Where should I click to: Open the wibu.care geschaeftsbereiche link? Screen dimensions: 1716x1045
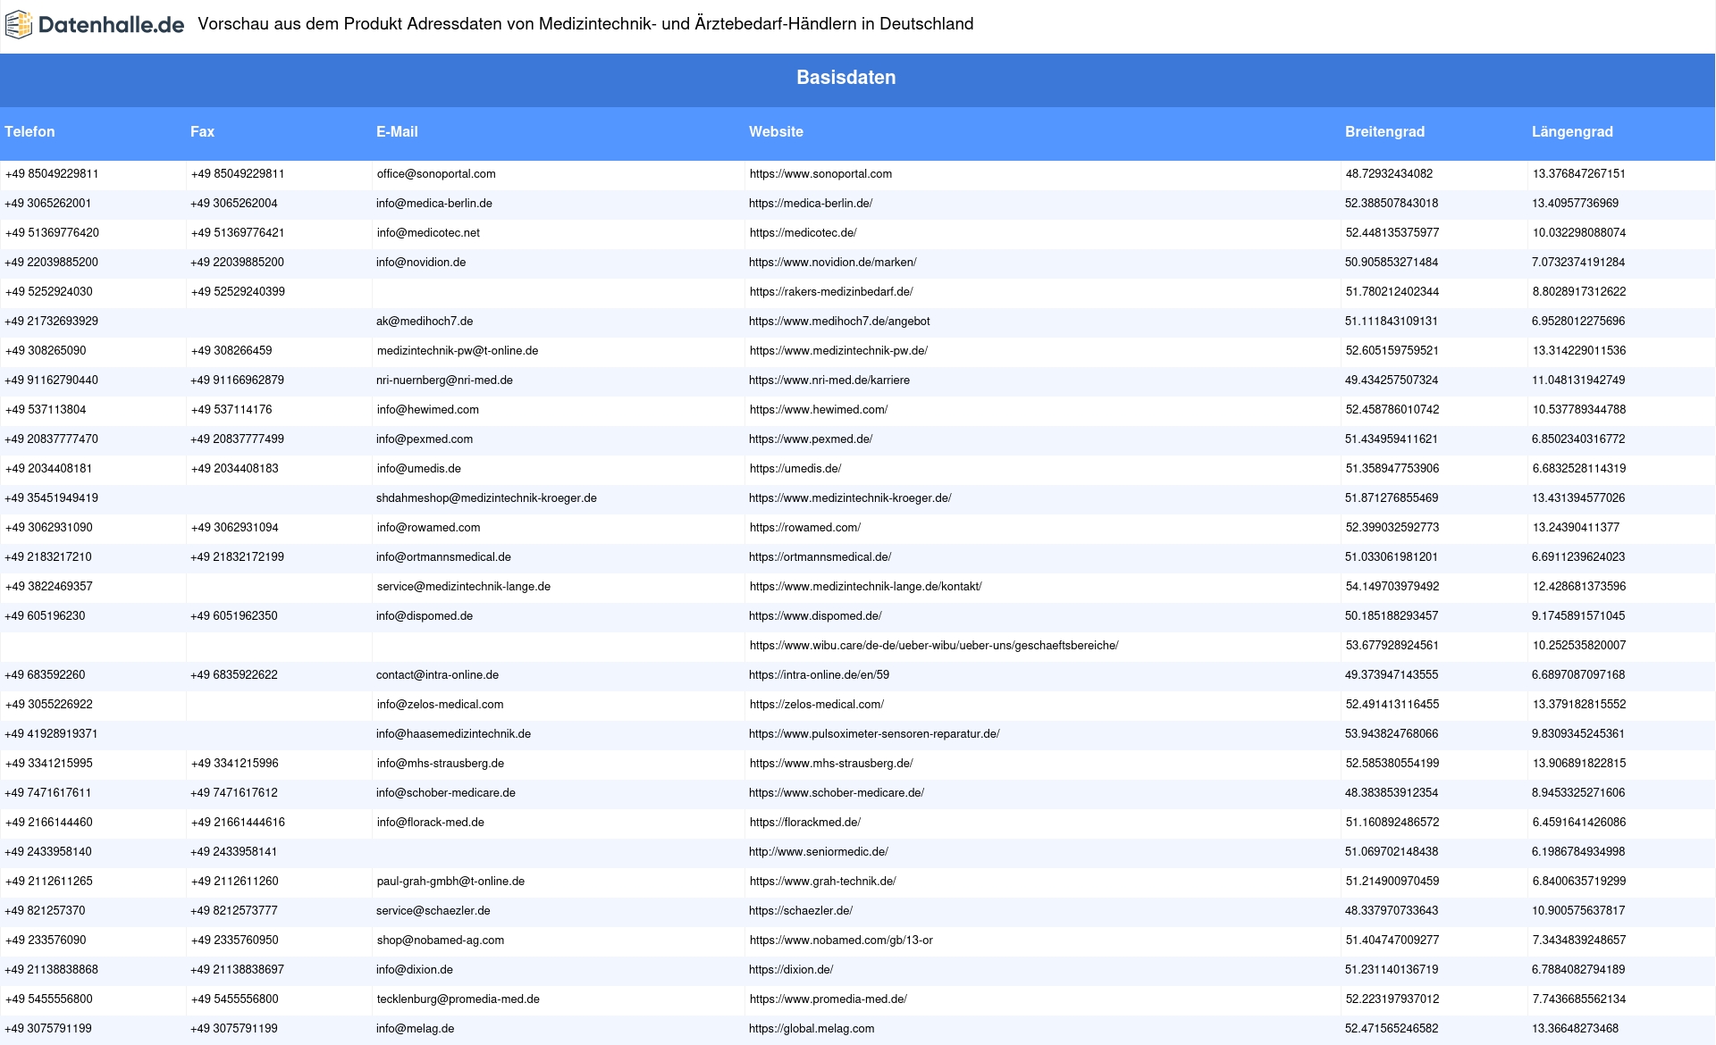coord(934,646)
